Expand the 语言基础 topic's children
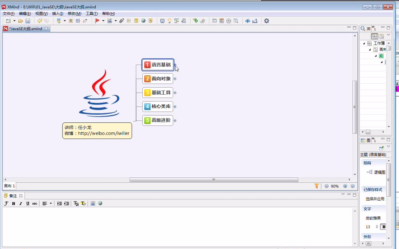The height and width of the screenshot is (249, 399). [x=175, y=65]
